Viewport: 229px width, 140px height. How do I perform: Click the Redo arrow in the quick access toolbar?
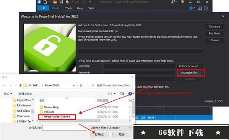pyautogui.click(x=84, y=2)
